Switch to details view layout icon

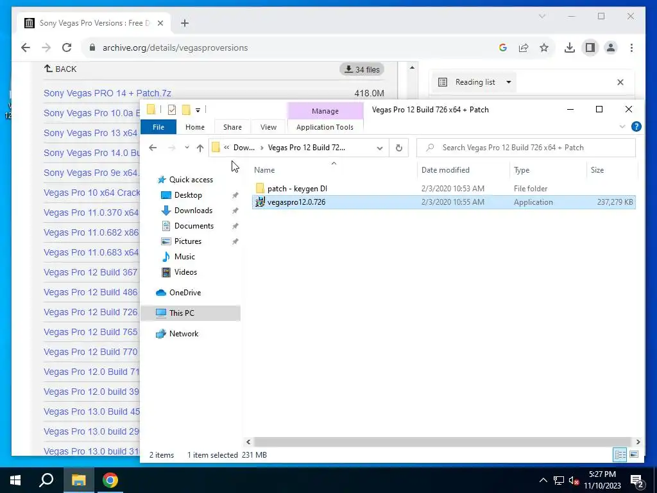620,454
